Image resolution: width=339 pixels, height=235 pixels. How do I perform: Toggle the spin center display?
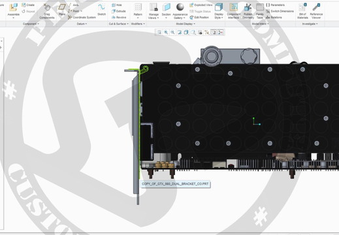click(x=221, y=33)
